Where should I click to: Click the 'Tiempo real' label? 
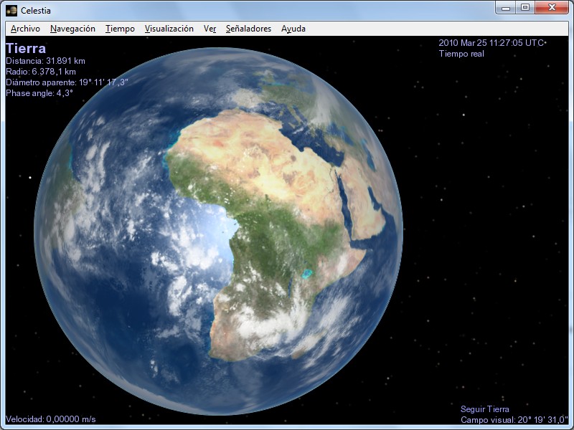[461, 54]
